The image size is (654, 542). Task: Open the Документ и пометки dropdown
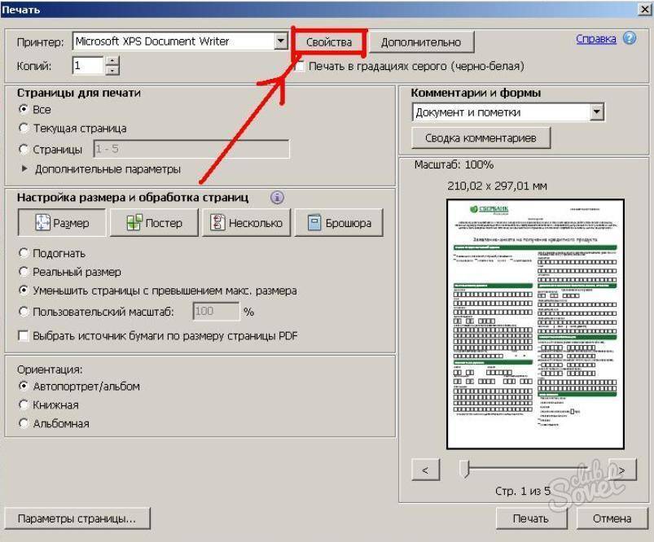pyautogui.click(x=597, y=112)
